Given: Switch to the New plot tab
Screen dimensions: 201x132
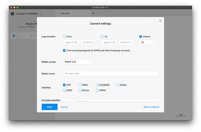Looking at the screenshot, I should point(73,13).
